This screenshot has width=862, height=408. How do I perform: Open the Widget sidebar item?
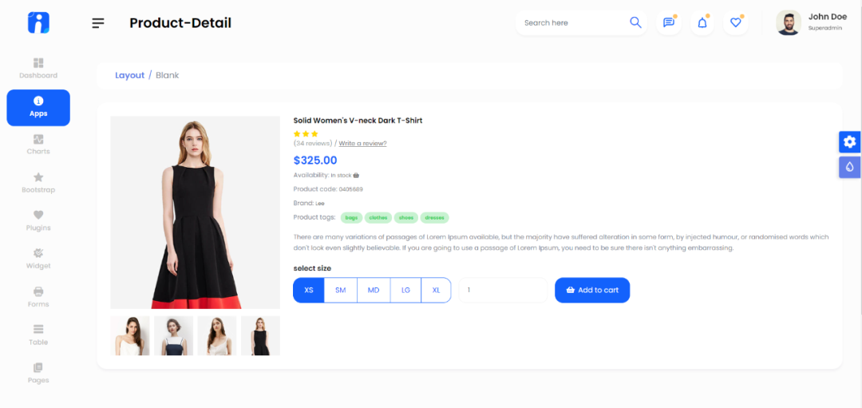38,259
